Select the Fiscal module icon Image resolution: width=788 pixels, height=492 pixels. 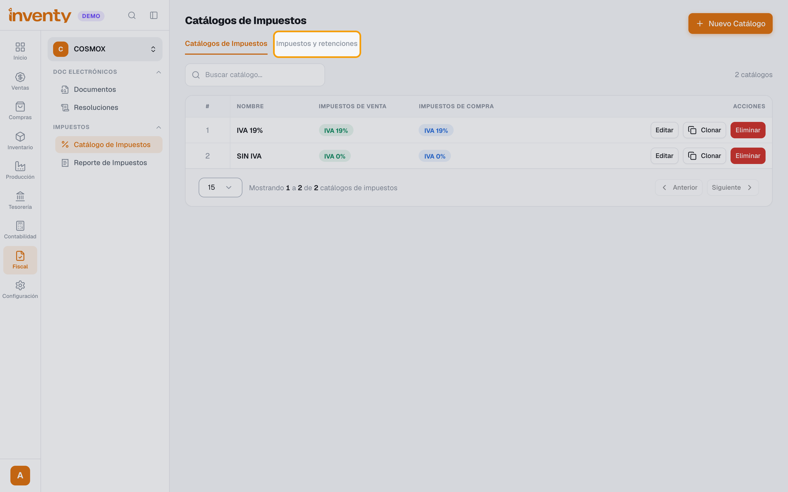coord(20,260)
